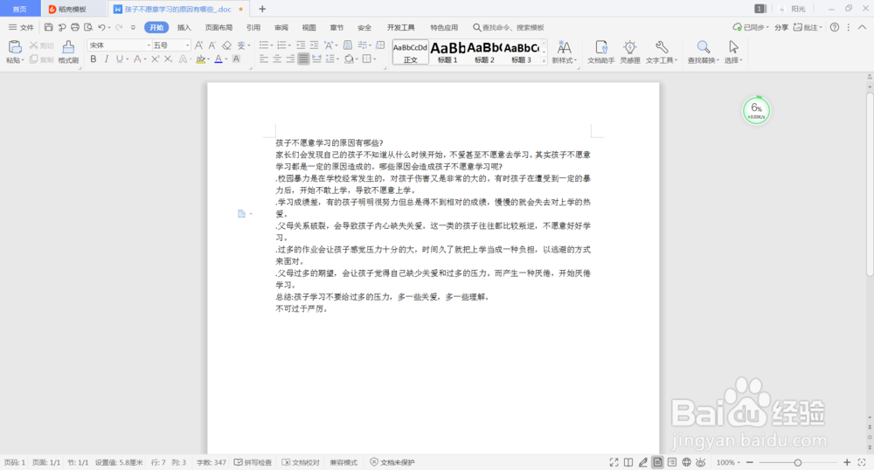The width and height of the screenshot is (874, 470).
Task: Open Inspiration Circle (灵感圈) bulb icon
Action: [x=630, y=52]
